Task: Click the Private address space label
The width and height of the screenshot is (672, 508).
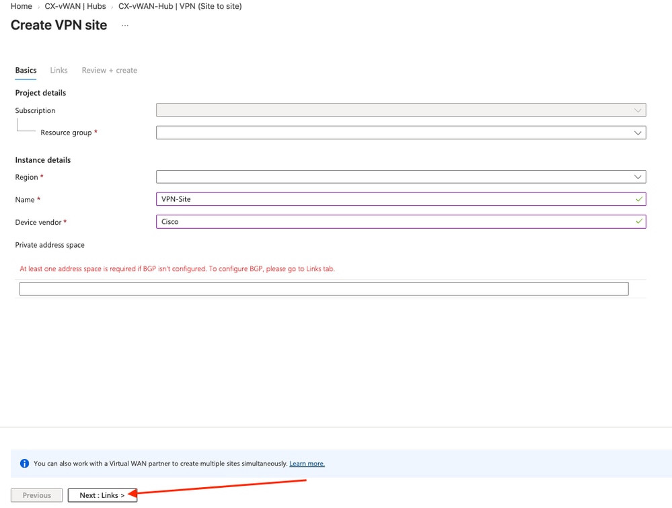Action: (50, 245)
